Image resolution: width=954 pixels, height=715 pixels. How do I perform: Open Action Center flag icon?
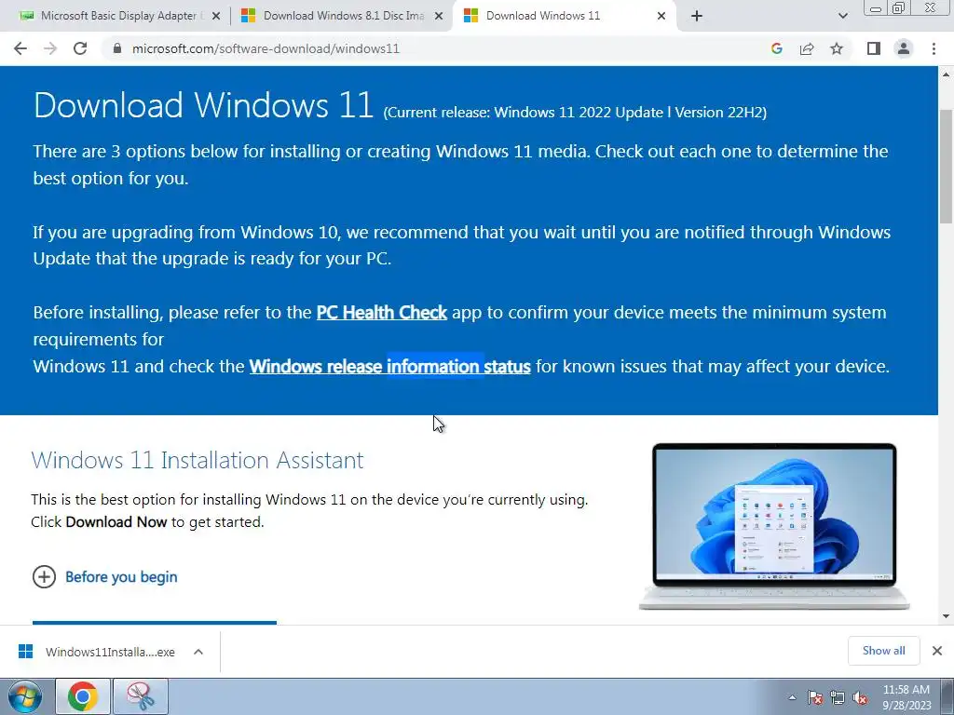point(815,697)
